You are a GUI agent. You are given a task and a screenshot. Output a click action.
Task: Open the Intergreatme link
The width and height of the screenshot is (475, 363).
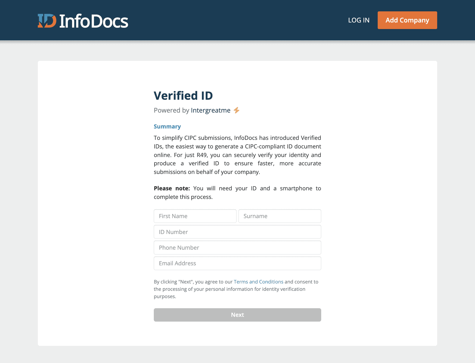(x=211, y=110)
